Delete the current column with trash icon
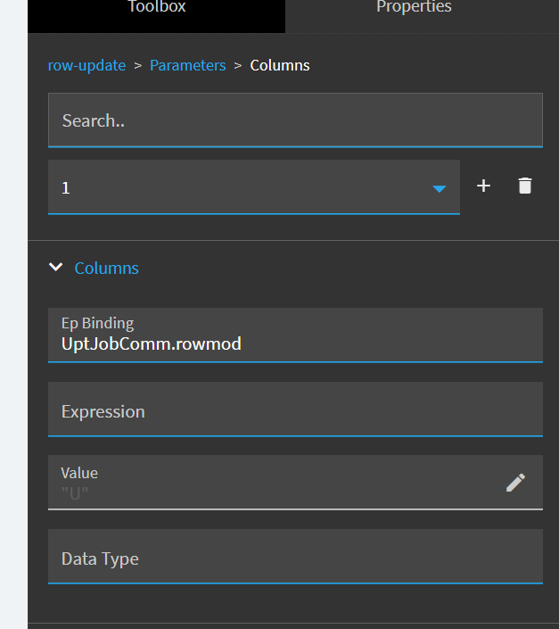Image resolution: width=559 pixels, height=629 pixels. [x=525, y=186]
